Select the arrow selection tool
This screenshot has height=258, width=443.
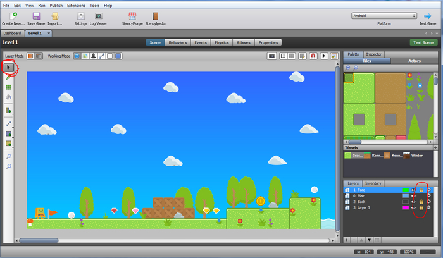point(9,67)
